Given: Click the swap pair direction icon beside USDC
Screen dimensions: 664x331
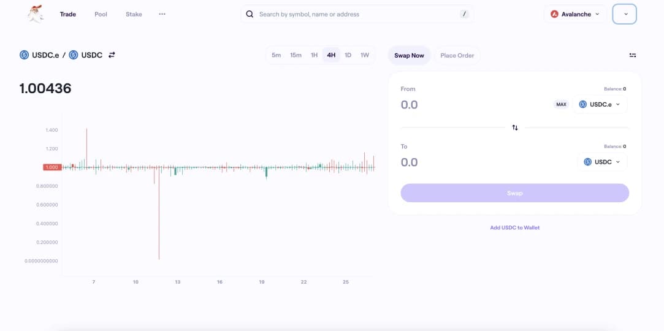Looking at the screenshot, I should 112,55.
